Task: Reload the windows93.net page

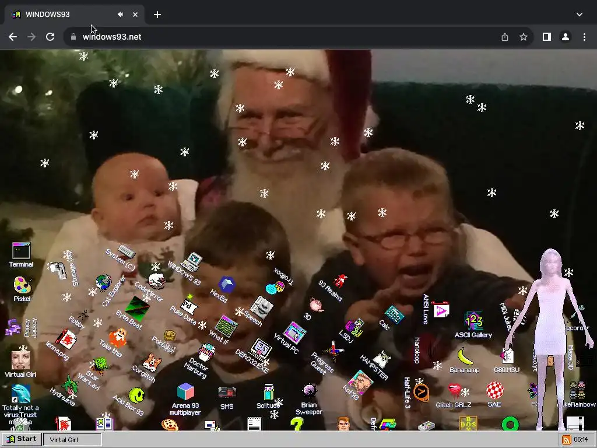Action: [x=50, y=37]
